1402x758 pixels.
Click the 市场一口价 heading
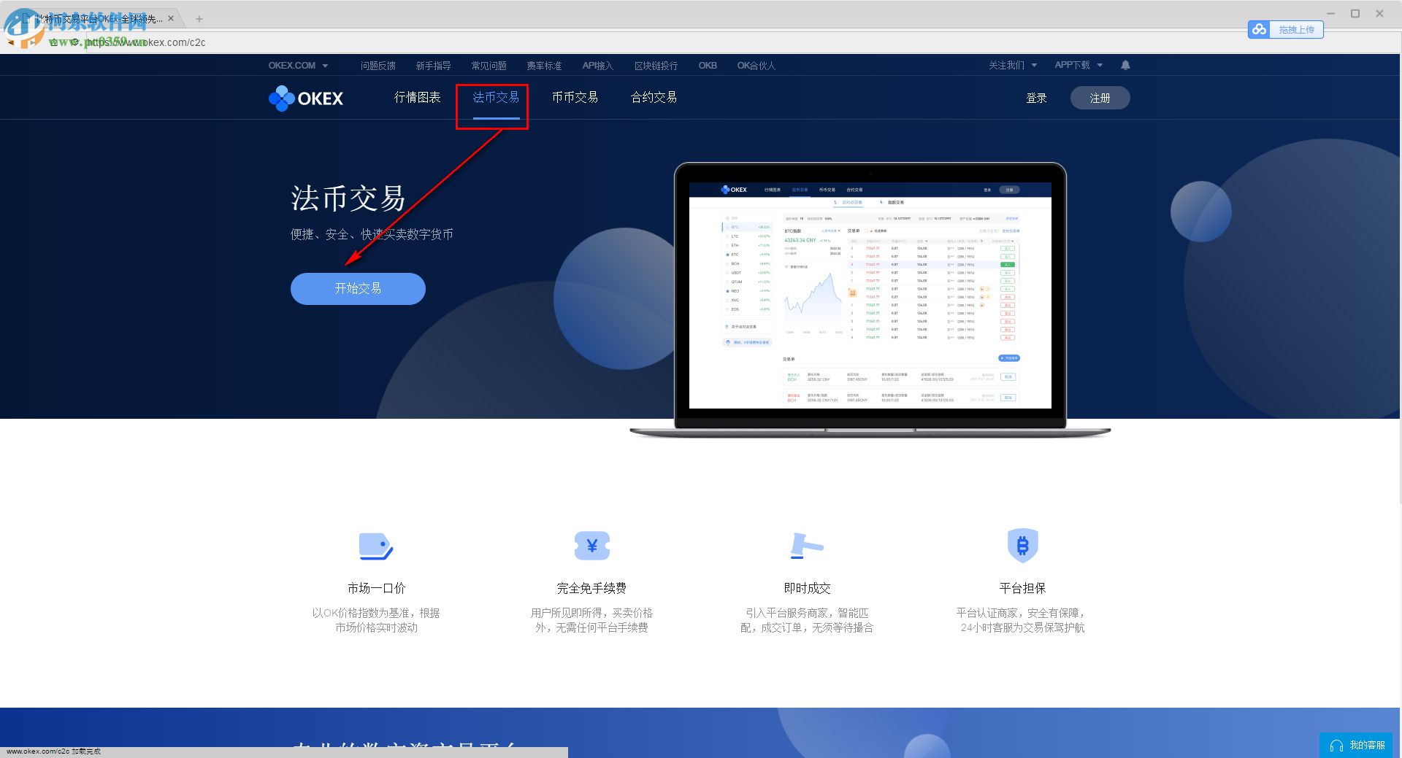tap(376, 588)
